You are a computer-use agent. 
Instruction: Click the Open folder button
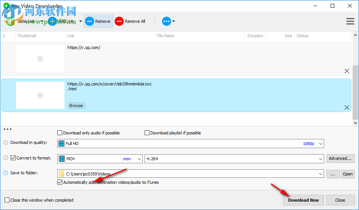(x=348, y=174)
